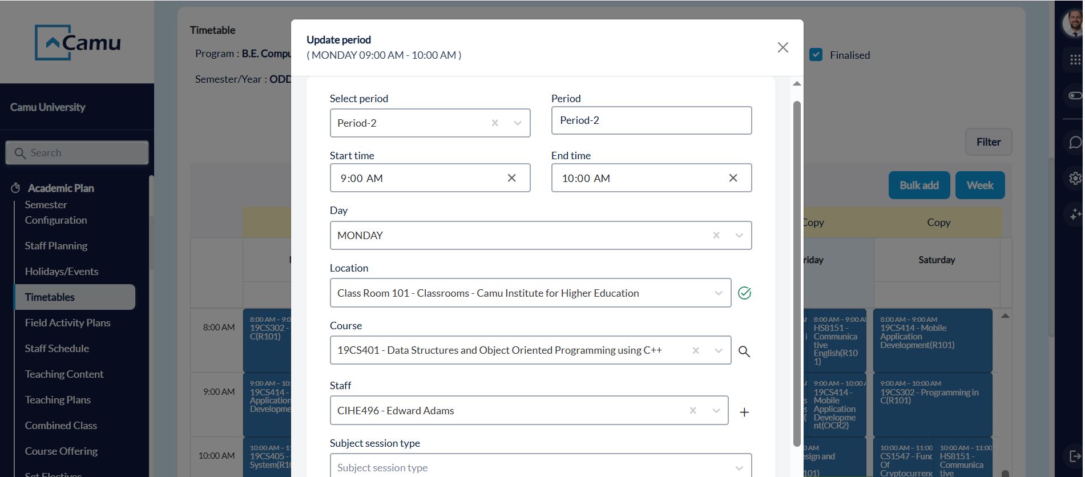Open settings gear in right bar
The height and width of the screenshot is (477, 1085).
click(x=1075, y=178)
